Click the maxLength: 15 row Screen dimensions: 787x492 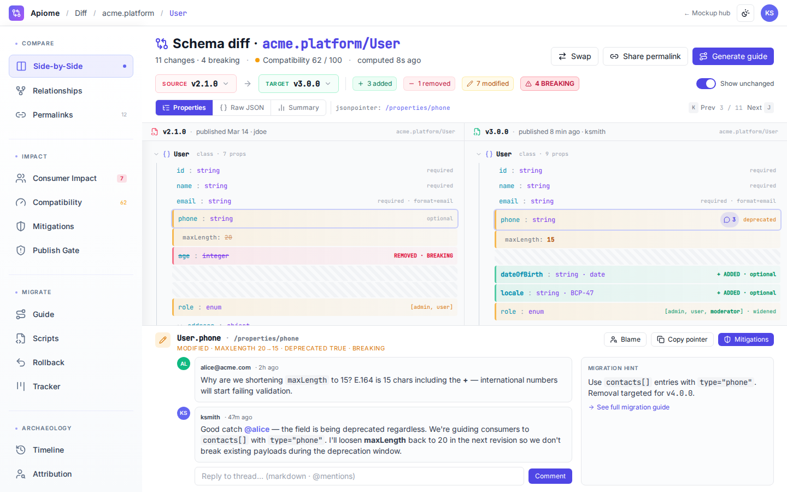pyautogui.click(x=637, y=239)
